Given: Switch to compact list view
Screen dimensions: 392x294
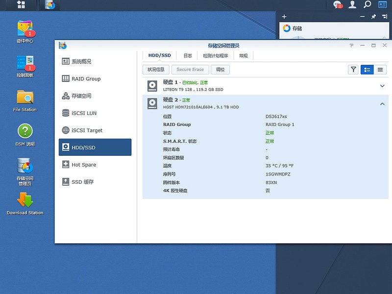Looking at the screenshot, I should click(x=380, y=70).
